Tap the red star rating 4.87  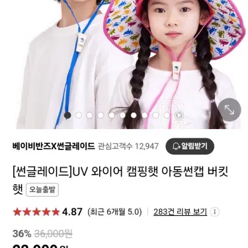(48, 212)
